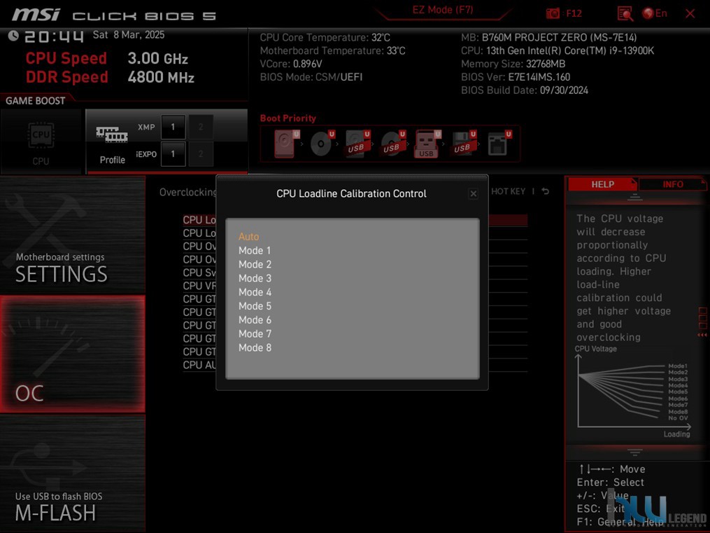Click the help panel top grip handle

635,197
